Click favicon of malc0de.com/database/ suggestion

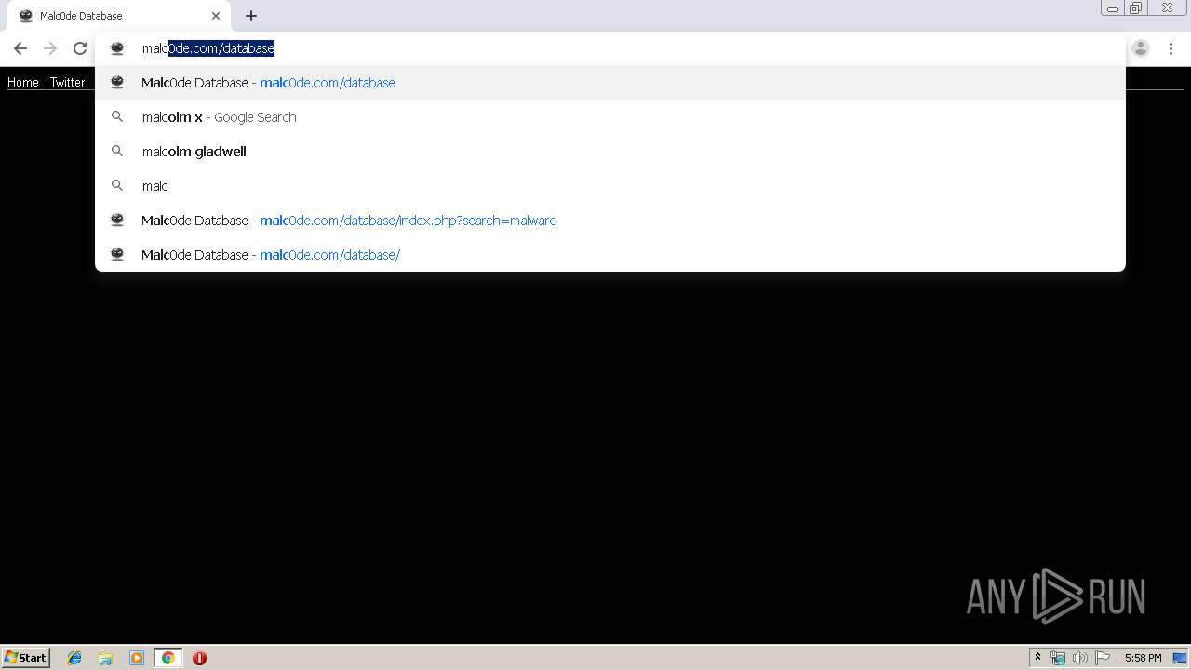117,254
